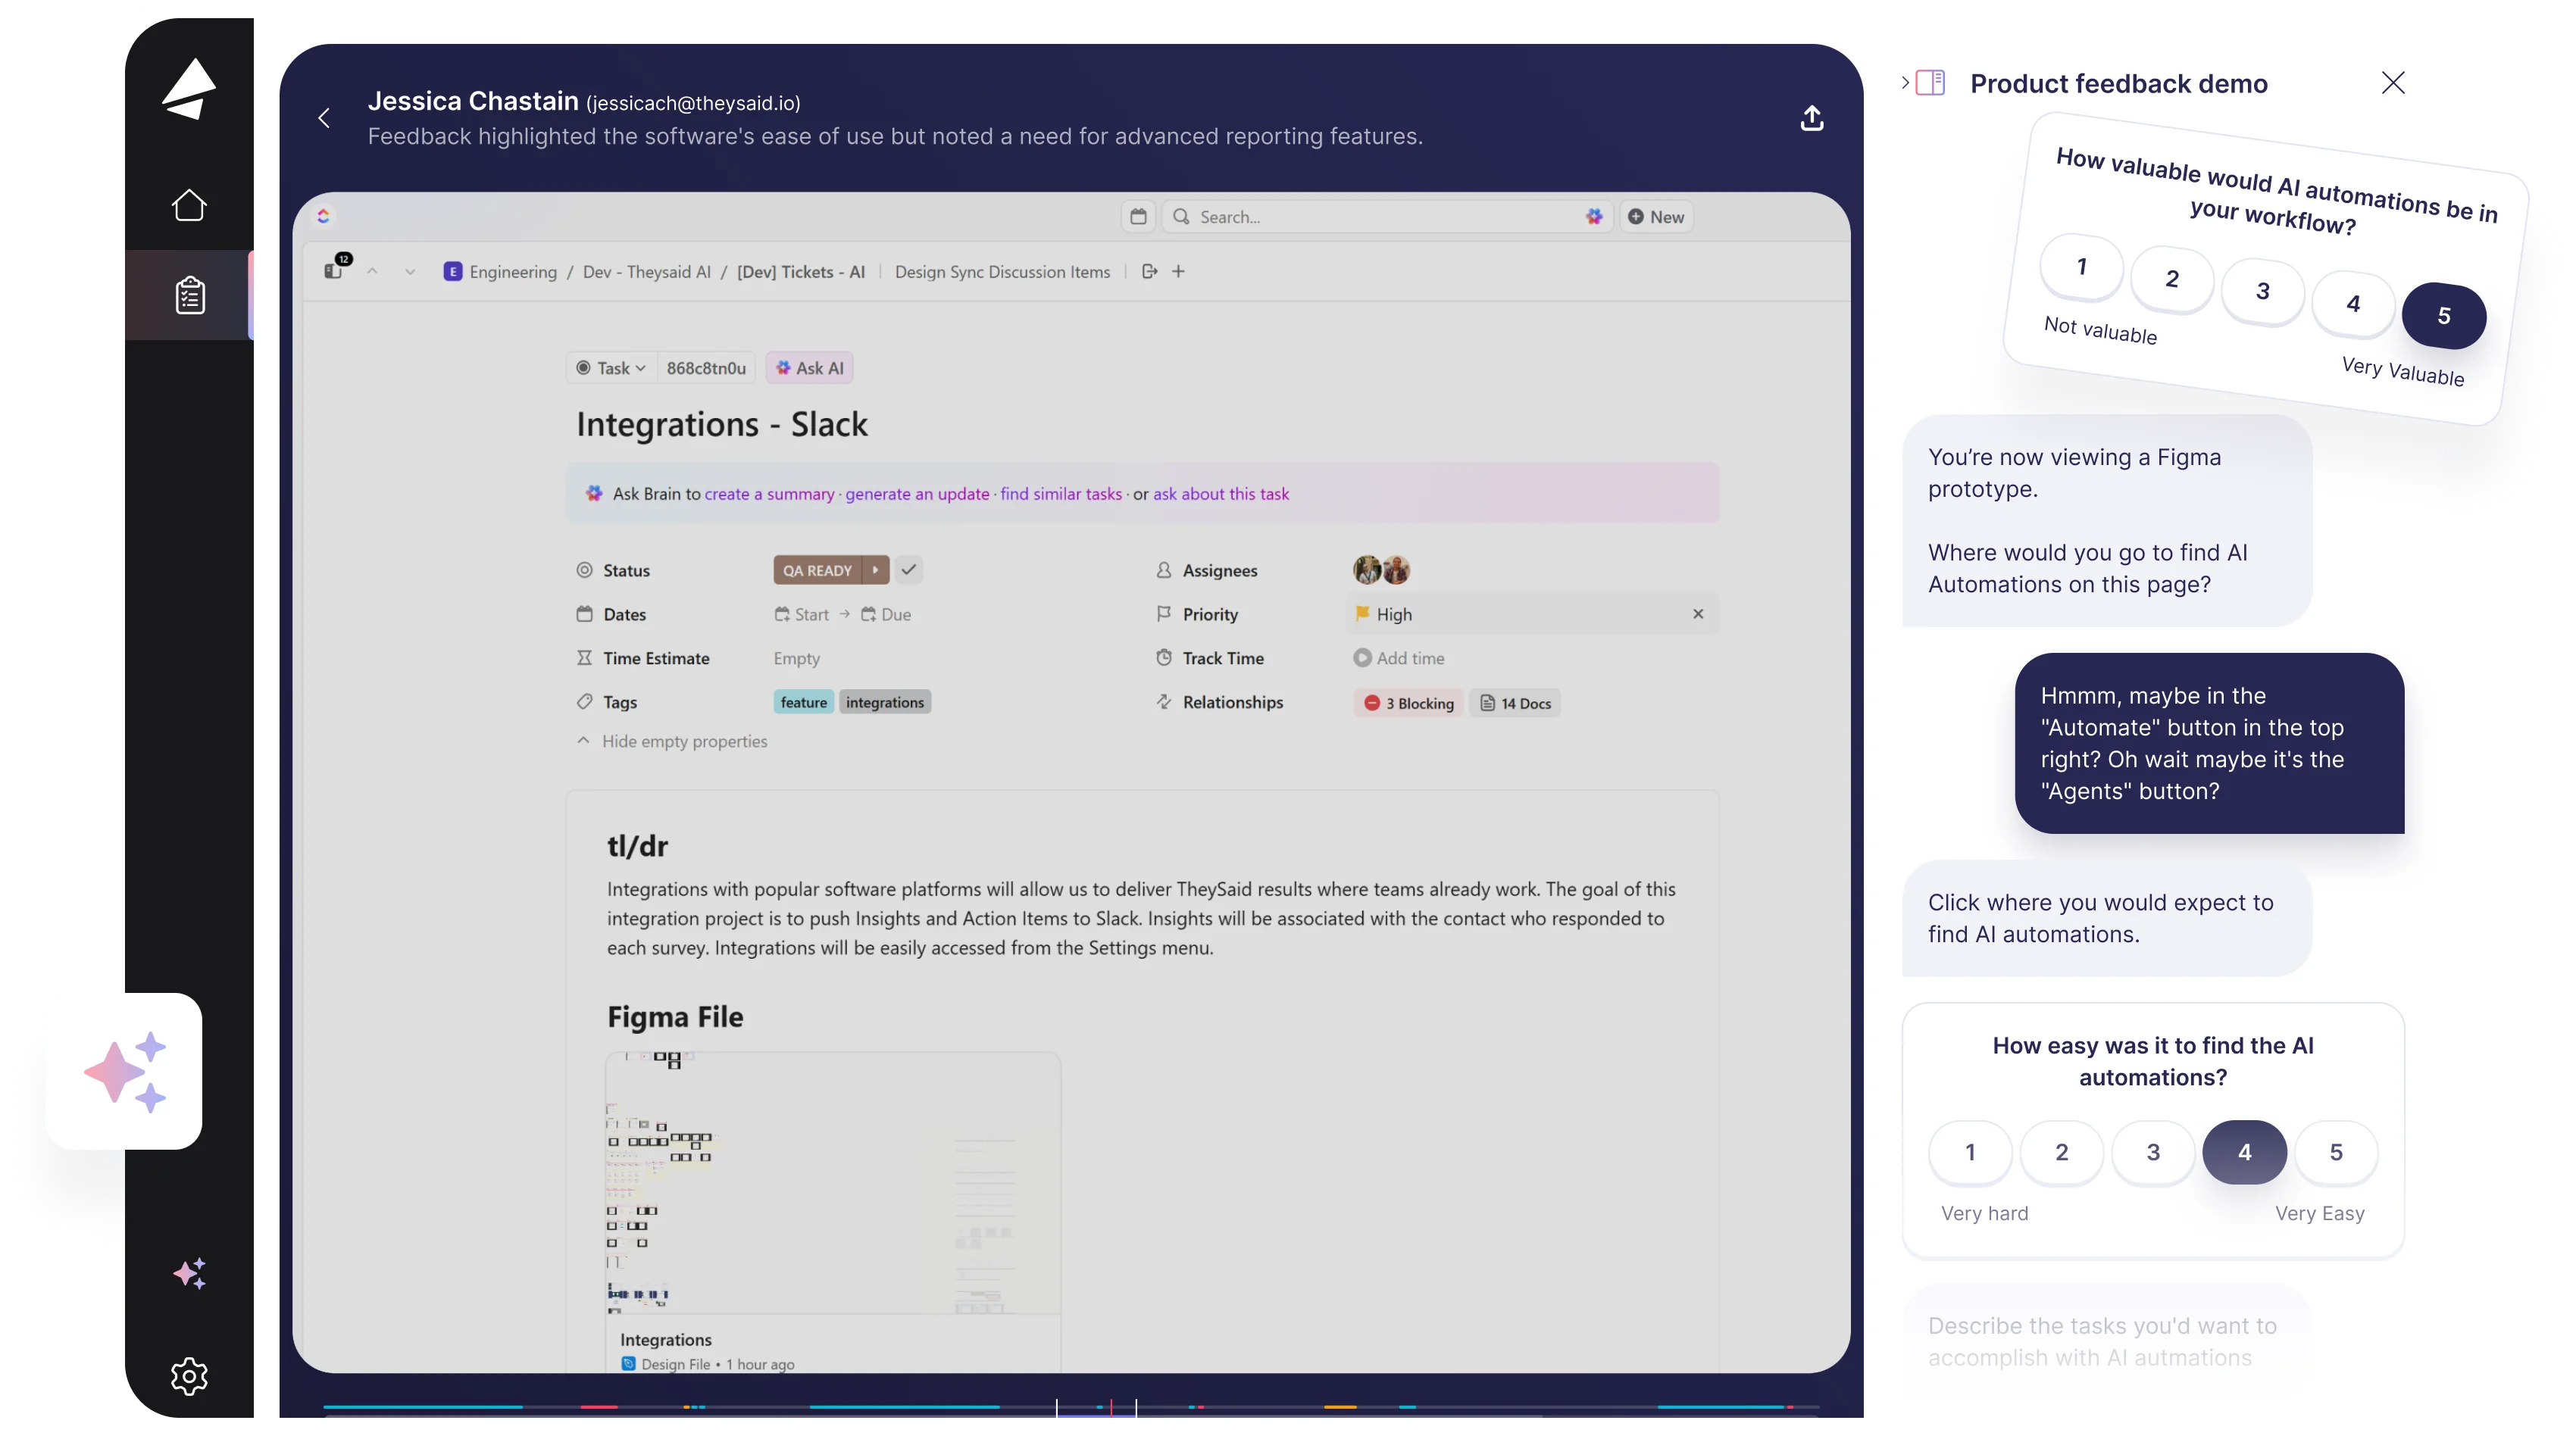Viewport: 2576px width, 1436px height.
Task: Toggle the side panel layout icon
Action: 1929,83
